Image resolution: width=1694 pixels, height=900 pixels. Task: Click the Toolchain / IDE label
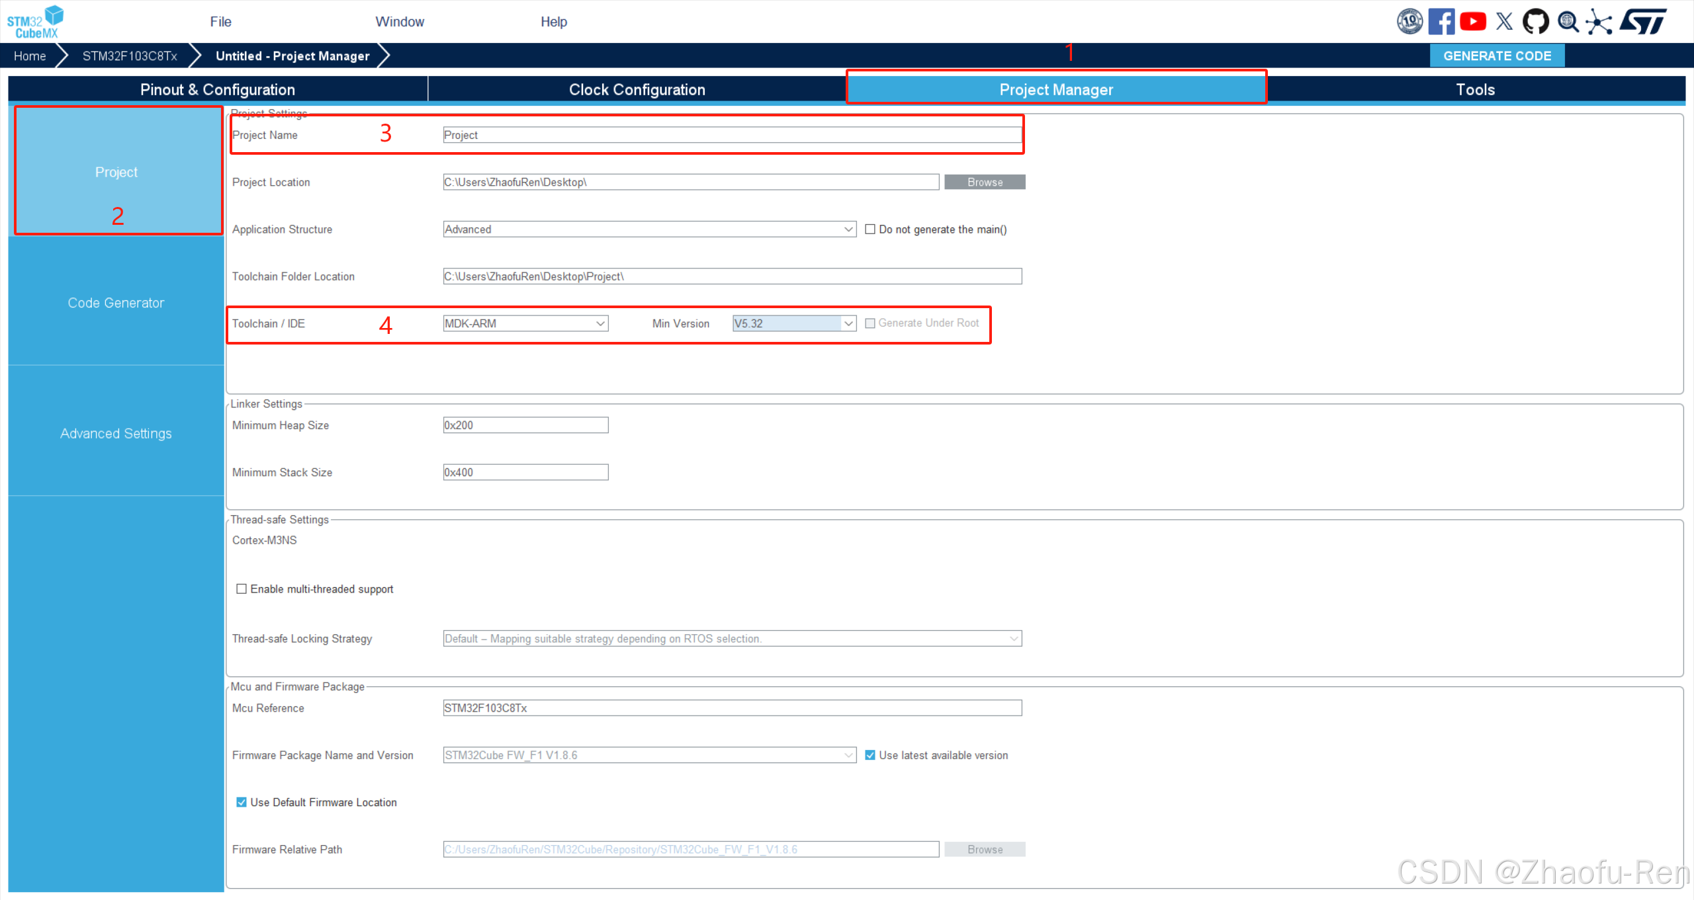click(268, 323)
